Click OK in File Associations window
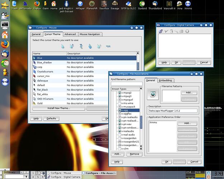The height and width of the screenshot is (179, 224). 167,162
